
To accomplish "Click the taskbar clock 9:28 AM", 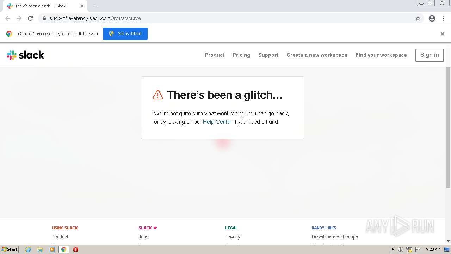I will point(433,249).
